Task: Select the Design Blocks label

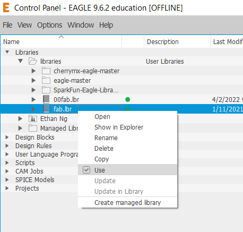Action: 35,138
